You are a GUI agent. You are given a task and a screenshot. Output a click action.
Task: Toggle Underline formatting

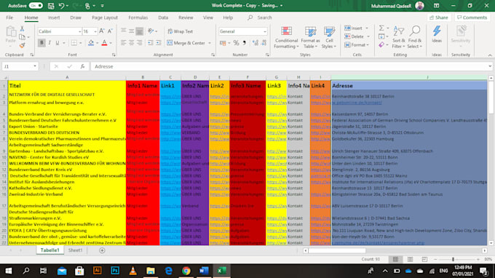57,43
